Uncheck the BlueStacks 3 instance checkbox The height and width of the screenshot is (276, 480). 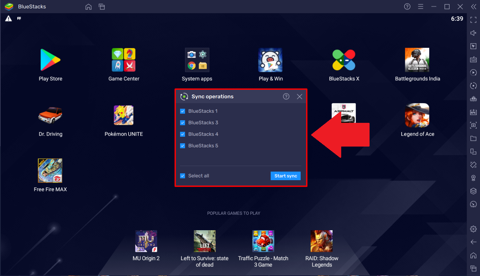182,123
